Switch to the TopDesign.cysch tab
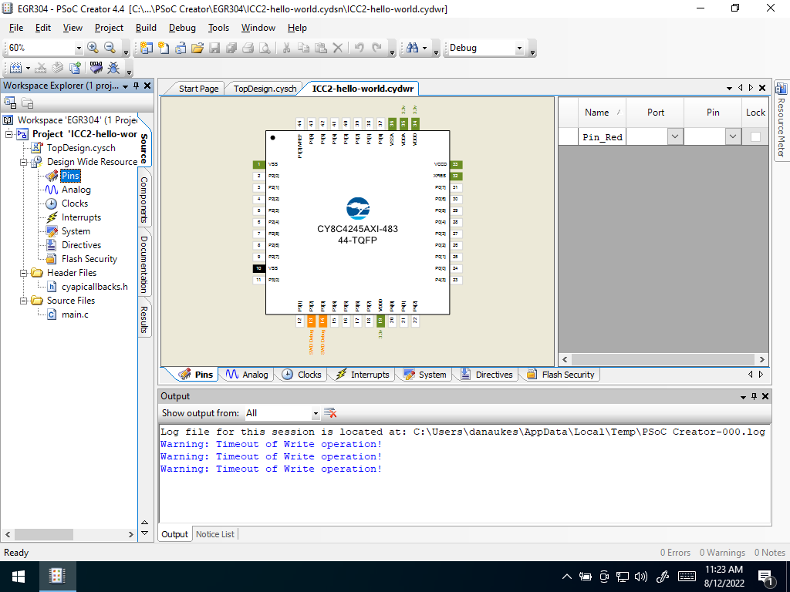This screenshot has height=592, width=790. click(265, 89)
